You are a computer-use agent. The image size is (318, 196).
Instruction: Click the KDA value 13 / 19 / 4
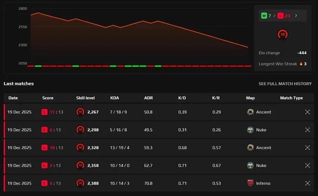120,147
